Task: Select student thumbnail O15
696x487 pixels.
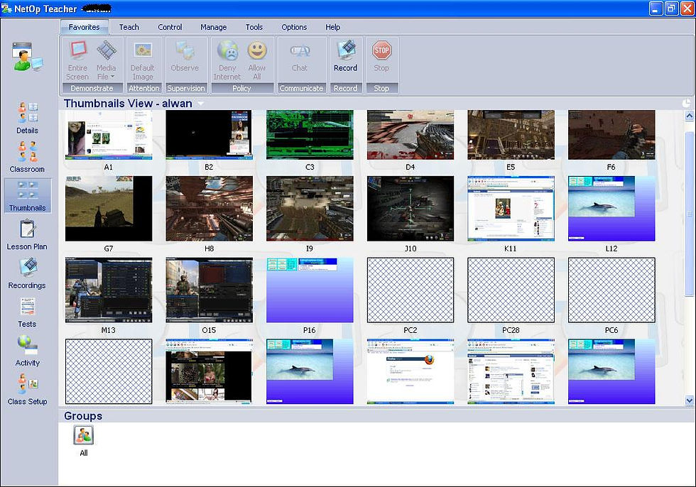Action: pos(209,290)
